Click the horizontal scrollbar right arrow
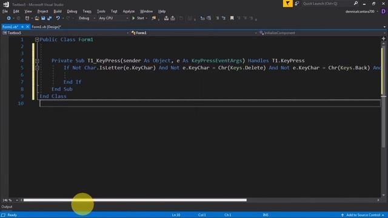The image size is (388, 218). 378,200
